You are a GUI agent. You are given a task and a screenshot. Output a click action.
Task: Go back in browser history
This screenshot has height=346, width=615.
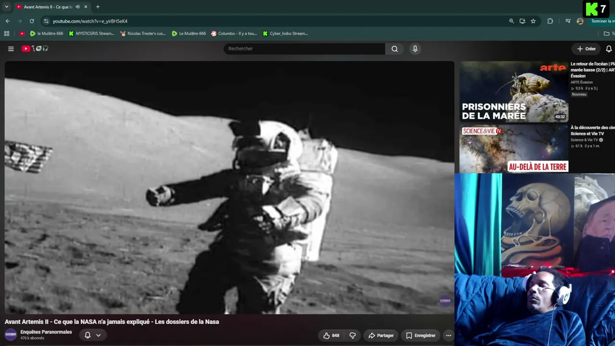(x=8, y=21)
